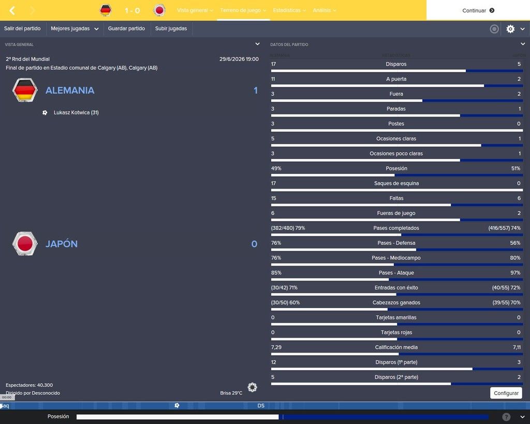Click the 29/6/2026 19:00 match date
530x424 pixels.
coord(239,59)
